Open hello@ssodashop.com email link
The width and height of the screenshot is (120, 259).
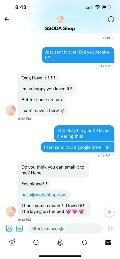[44, 195]
